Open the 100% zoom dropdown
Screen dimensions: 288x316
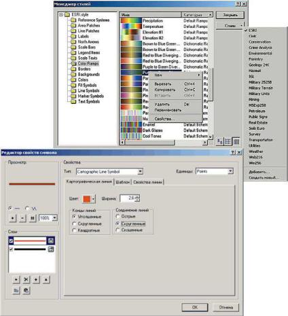point(55,218)
